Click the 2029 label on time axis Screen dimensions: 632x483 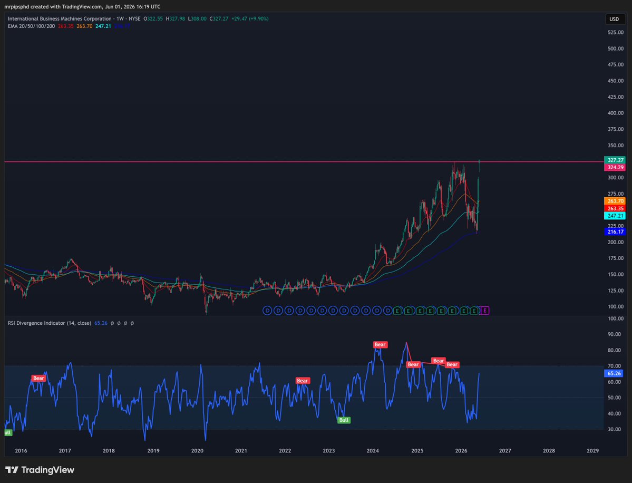pyautogui.click(x=592, y=451)
